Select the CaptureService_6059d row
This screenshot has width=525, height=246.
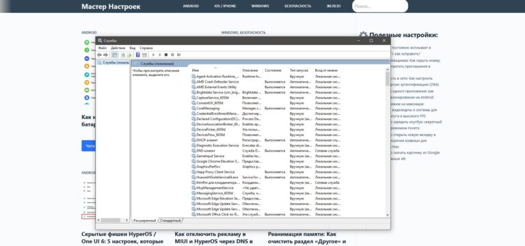pos(267,98)
